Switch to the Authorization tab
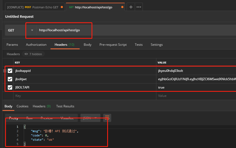The image size is (236, 148). (36, 45)
